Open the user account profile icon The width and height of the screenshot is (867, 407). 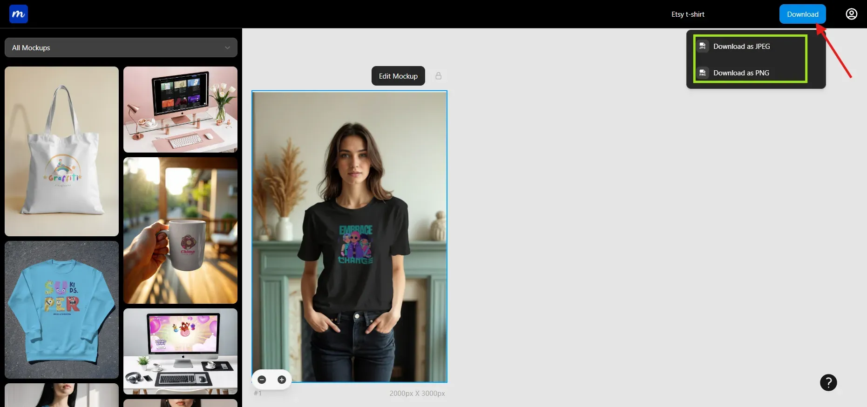click(851, 14)
